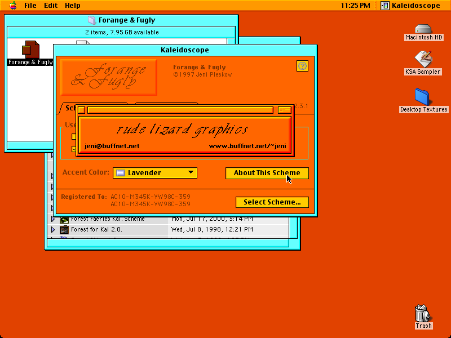Click the Forange & Fugly logo preview
This screenshot has width=451, height=338.
tap(109, 77)
